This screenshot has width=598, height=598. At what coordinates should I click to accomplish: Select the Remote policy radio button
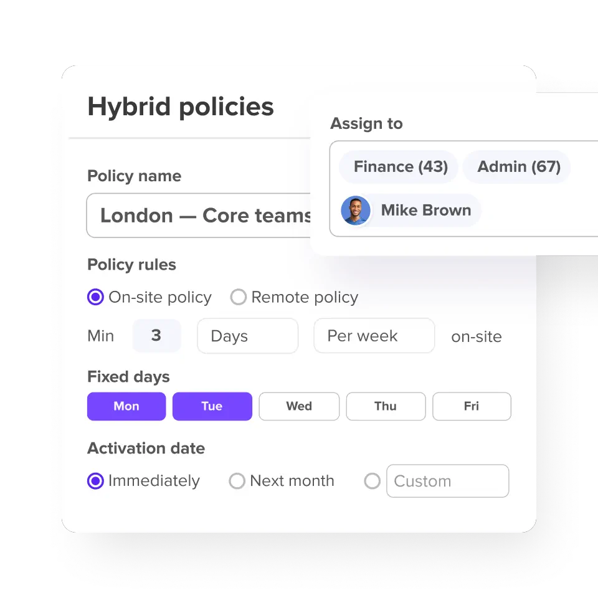point(239,297)
